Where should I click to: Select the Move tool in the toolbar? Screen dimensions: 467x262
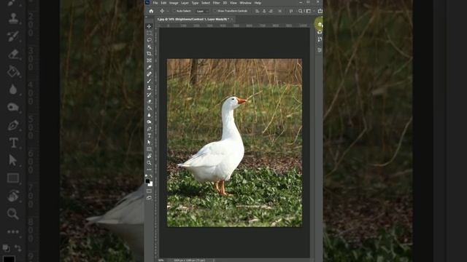[x=149, y=26]
